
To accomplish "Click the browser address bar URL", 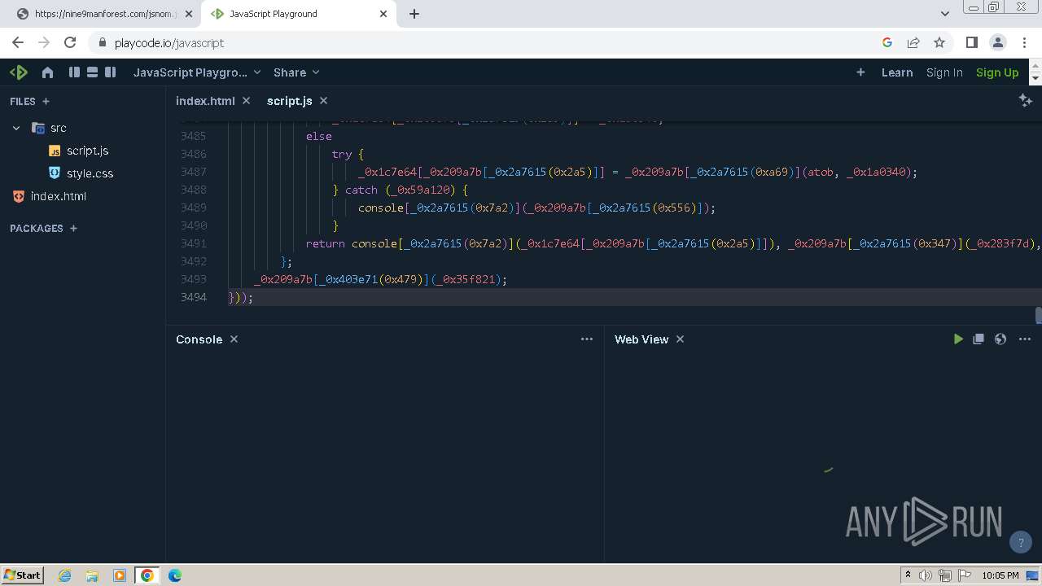I will [x=169, y=42].
